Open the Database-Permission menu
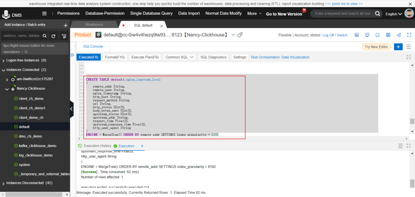415x197 pixels. [105, 13]
